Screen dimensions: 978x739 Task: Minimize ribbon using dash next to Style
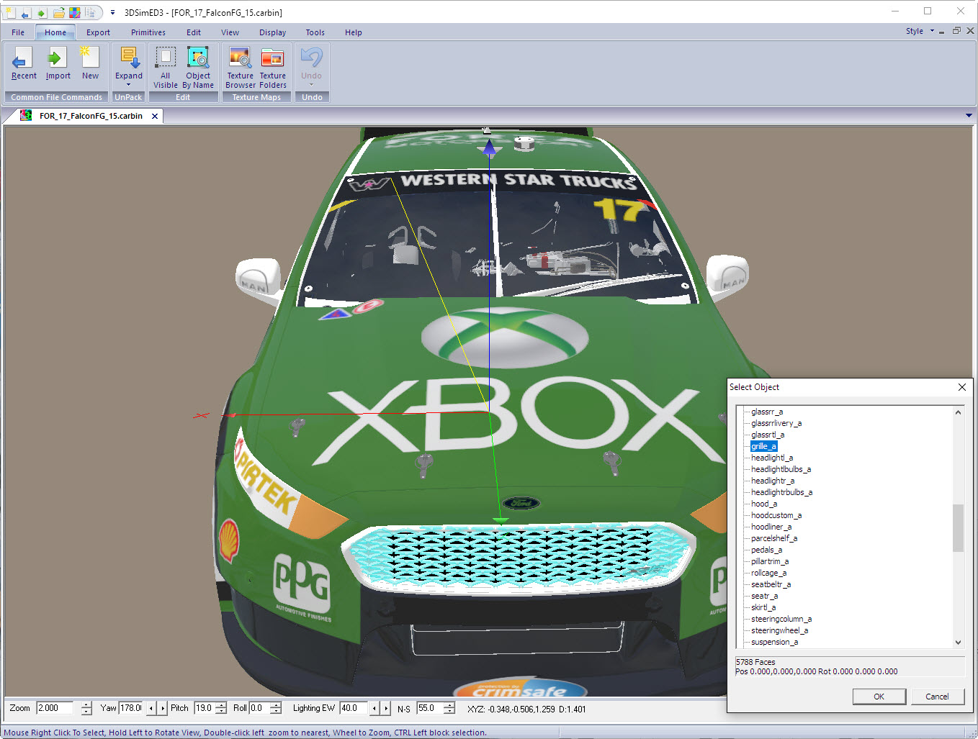(941, 32)
